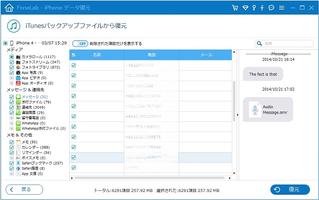Sort by メール column header

pyautogui.click(x=205, y=55)
